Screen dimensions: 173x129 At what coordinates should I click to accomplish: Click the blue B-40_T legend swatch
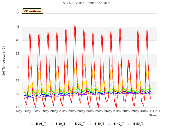click(110, 124)
